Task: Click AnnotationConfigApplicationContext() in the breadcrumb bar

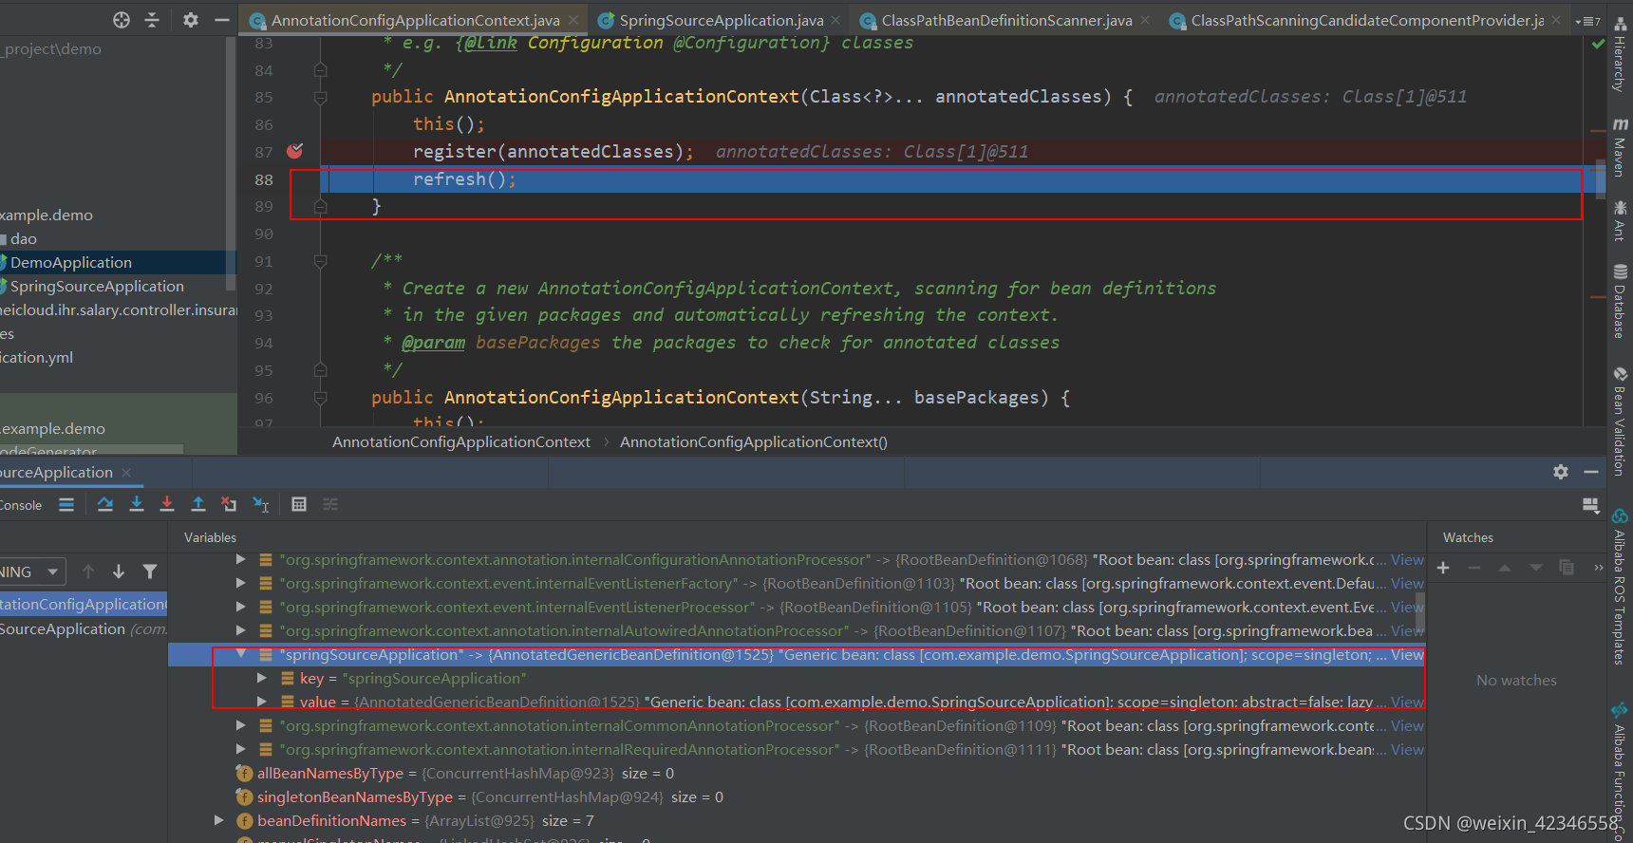Action: point(754,442)
